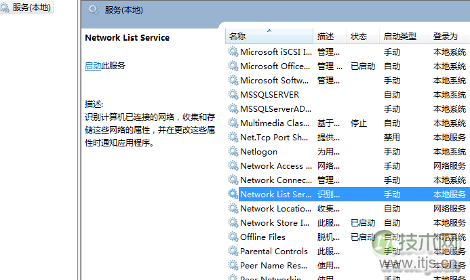
Task: Click the gear icon beside Network Access
Action: (233, 166)
